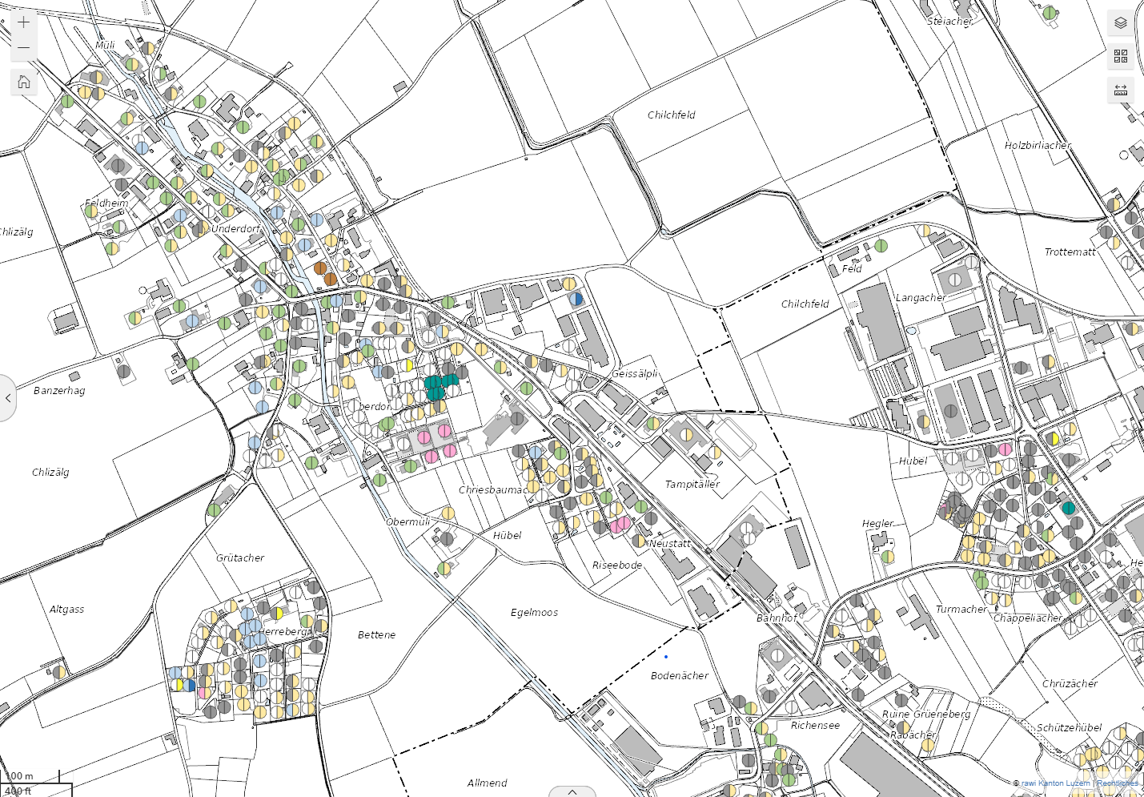Image resolution: width=1144 pixels, height=797 pixels.
Task: Reset map to home extent
Action: [23, 82]
